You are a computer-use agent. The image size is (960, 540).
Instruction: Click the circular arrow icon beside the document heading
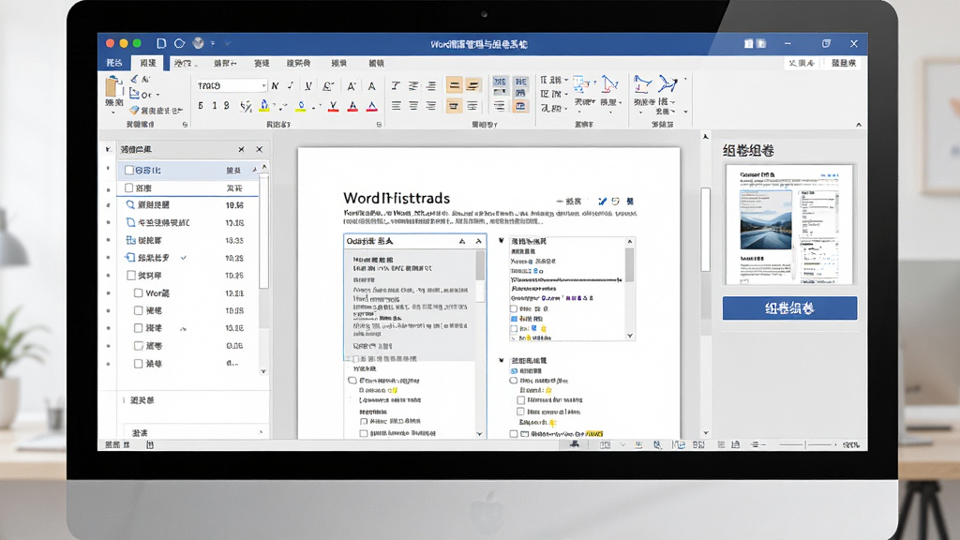615,201
